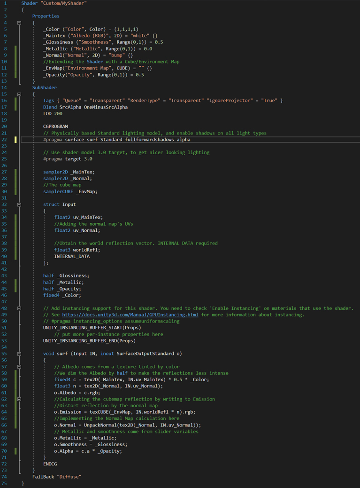Click line number 22 in the gutter
The width and height of the screenshot is (360, 488).
coord(5,140)
